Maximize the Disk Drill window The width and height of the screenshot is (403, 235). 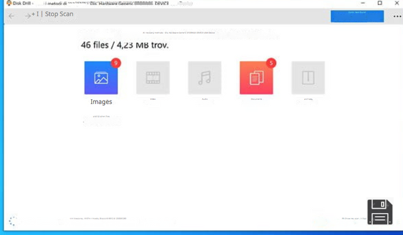380,3
